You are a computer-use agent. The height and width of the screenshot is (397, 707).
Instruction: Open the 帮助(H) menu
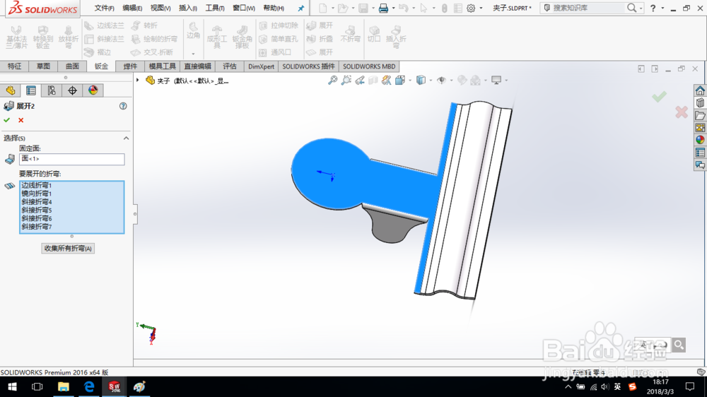coord(274,8)
